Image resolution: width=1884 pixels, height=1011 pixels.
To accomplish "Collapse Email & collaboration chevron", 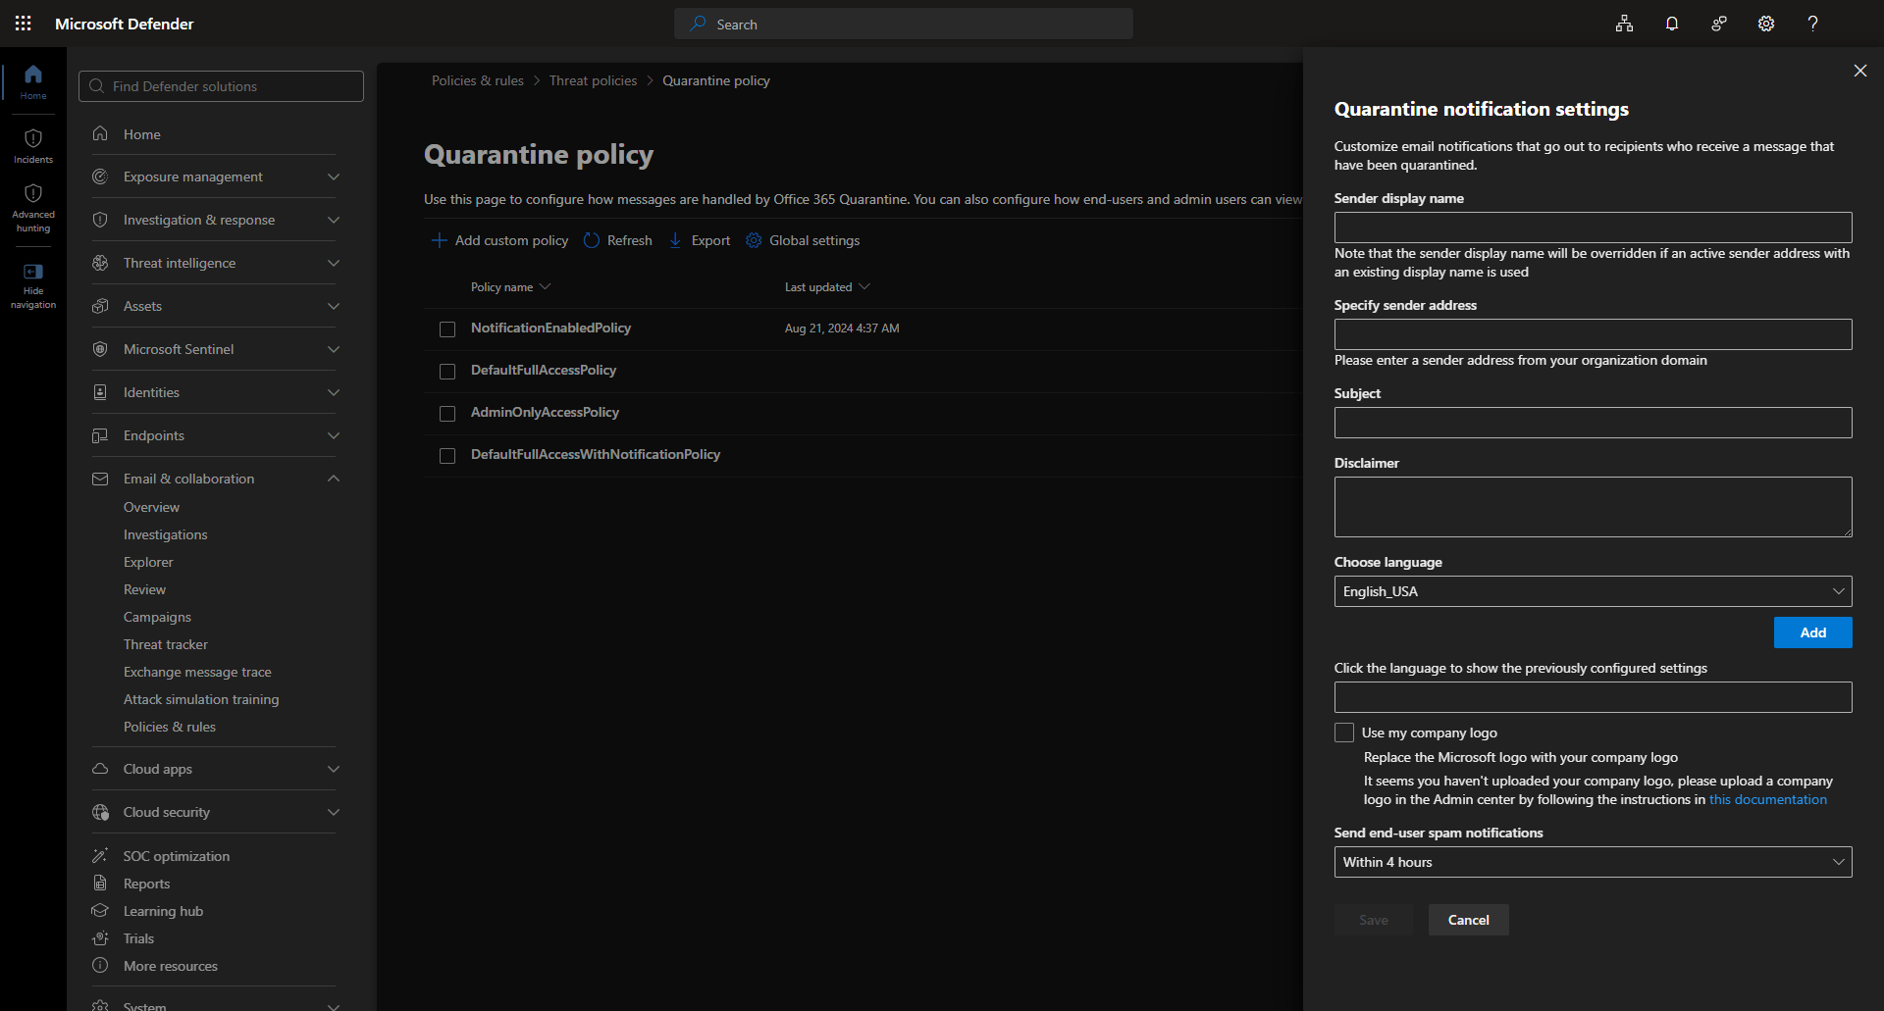I will [334, 479].
